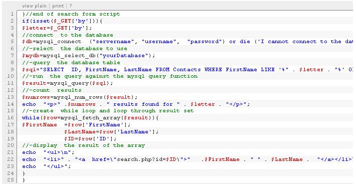Click the create while loop comment
356x184 pixels.
(108, 111)
